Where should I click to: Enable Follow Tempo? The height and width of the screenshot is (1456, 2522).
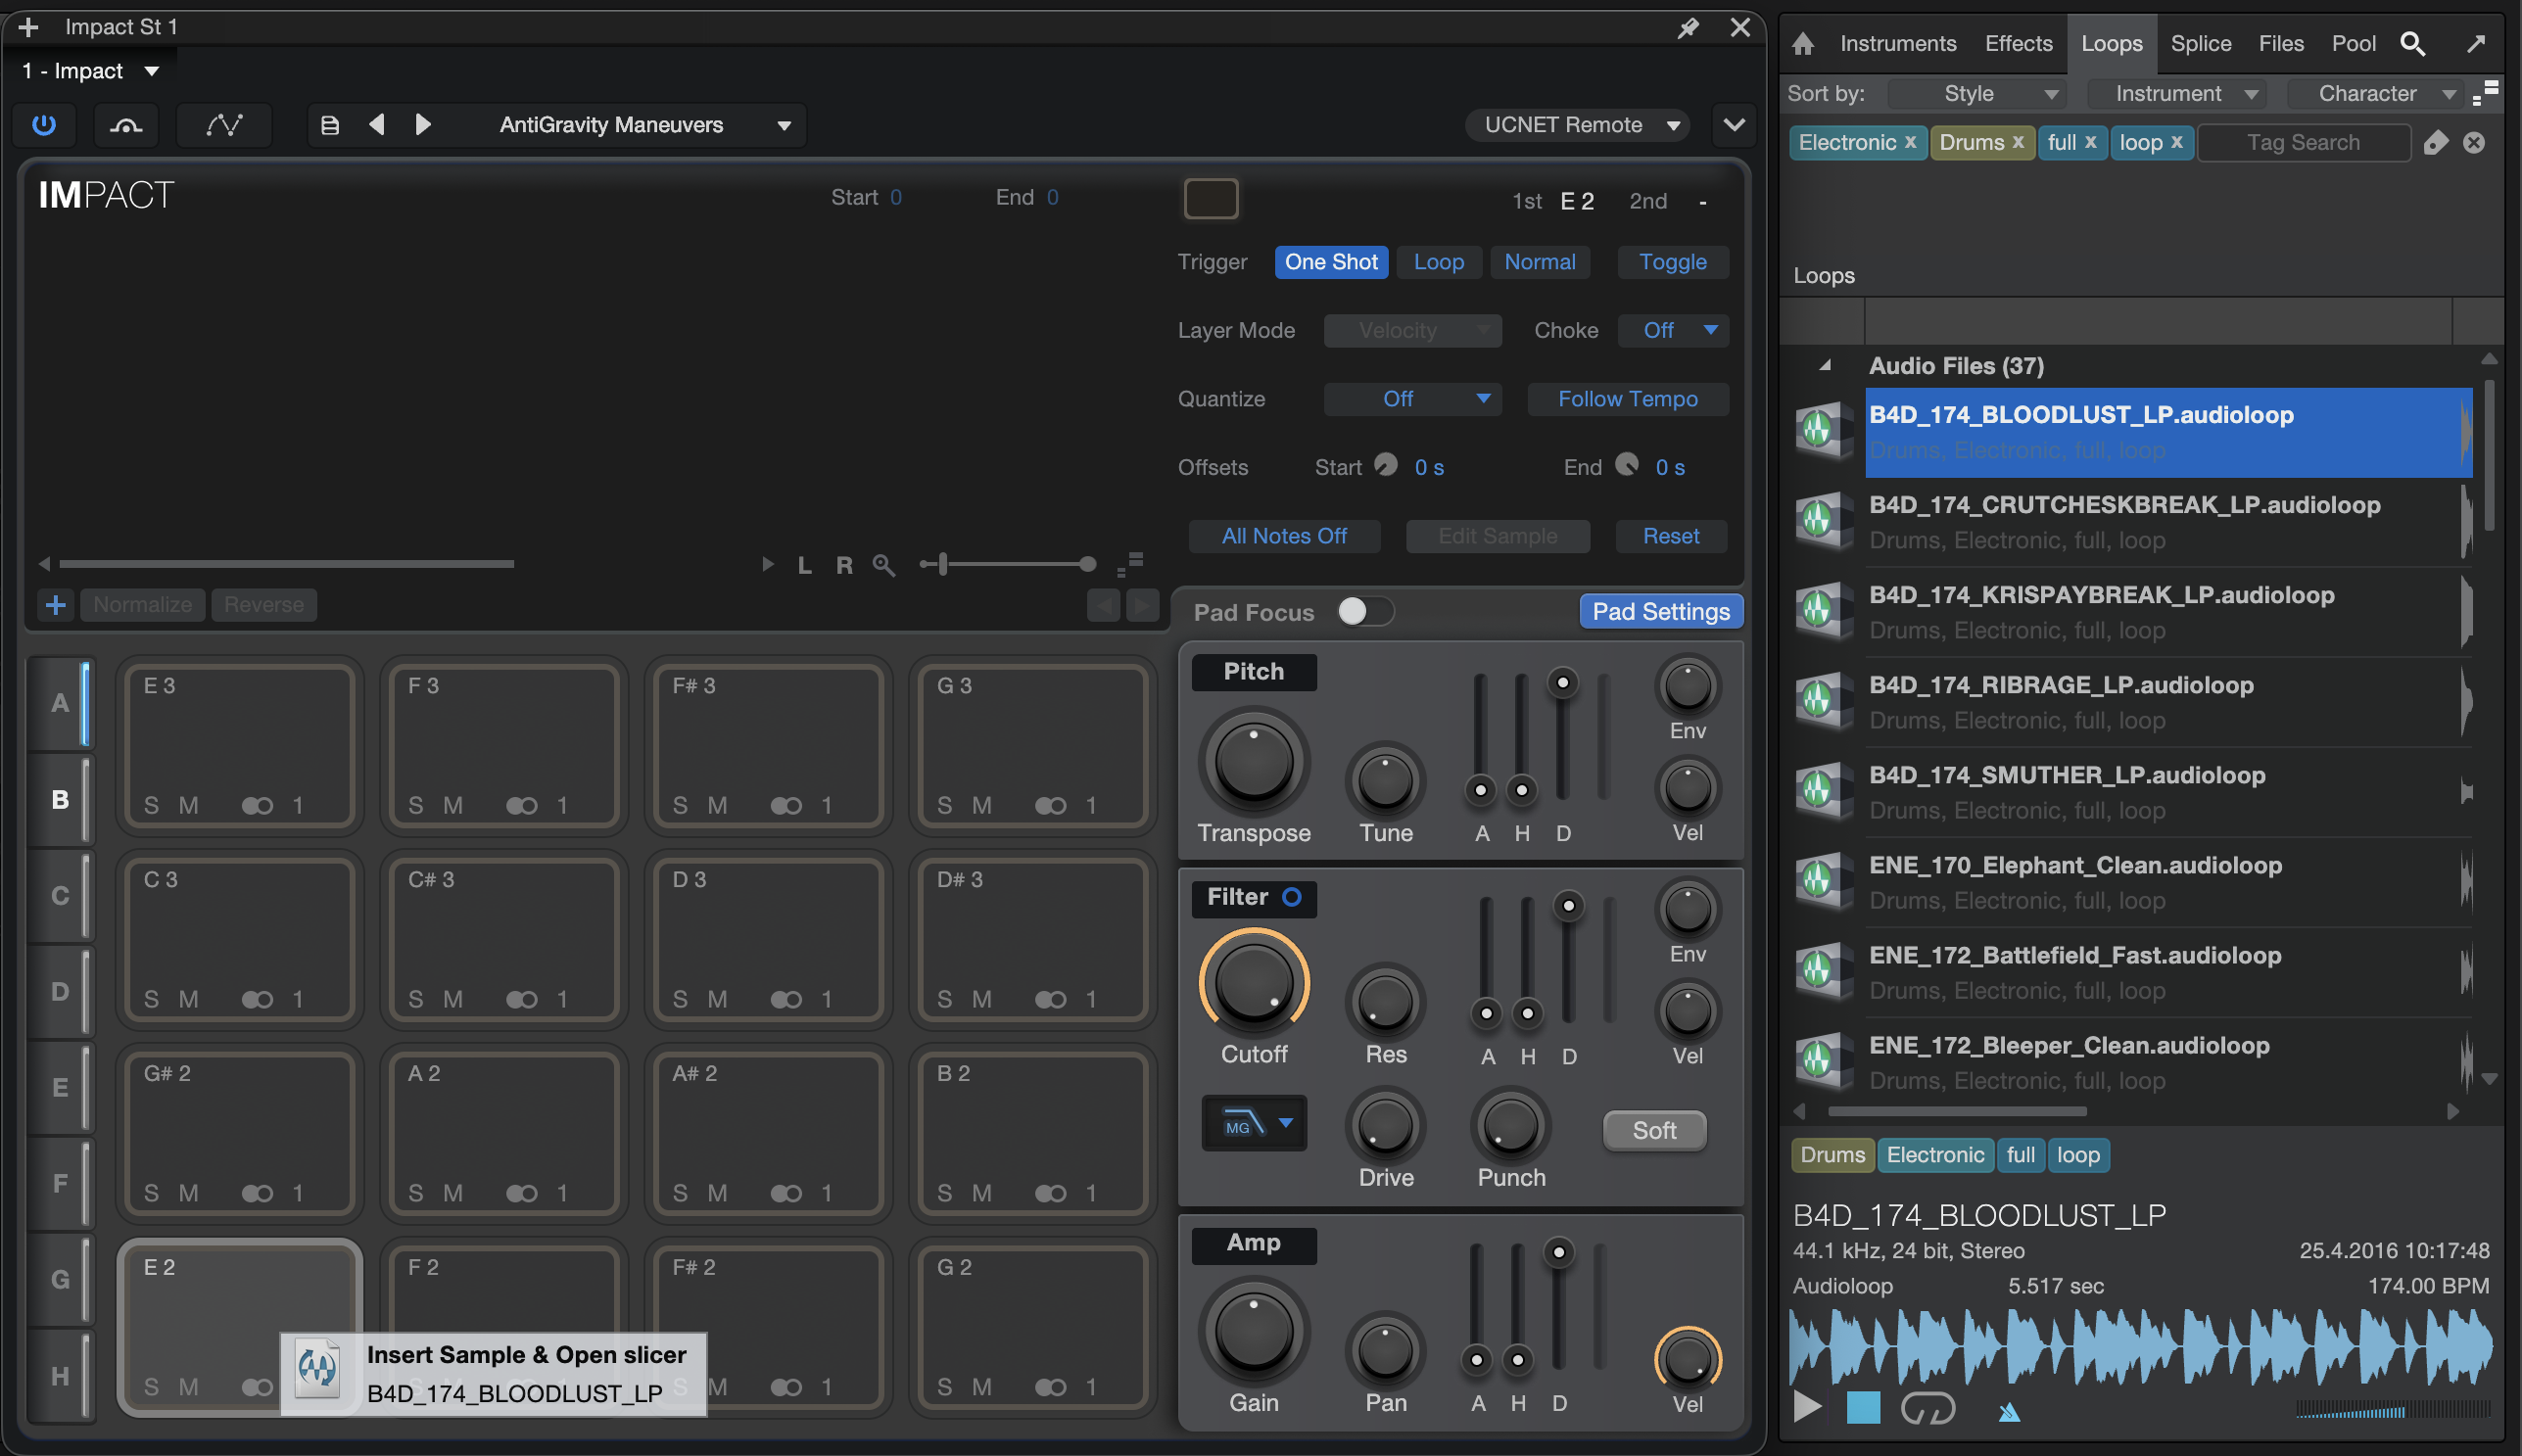tap(1627, 399)
